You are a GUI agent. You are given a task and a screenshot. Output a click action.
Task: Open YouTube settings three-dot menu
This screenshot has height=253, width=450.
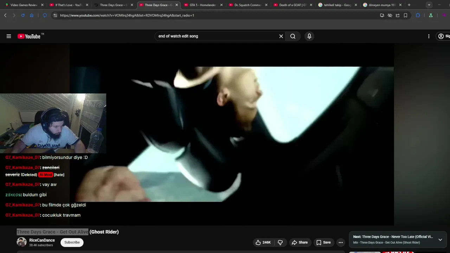click(429, 36)
